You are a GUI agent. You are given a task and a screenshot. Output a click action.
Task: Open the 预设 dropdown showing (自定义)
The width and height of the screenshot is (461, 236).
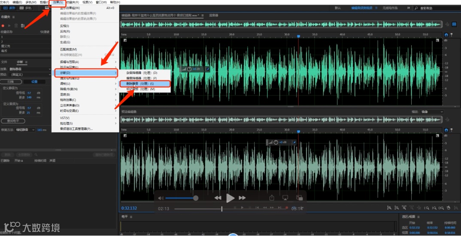pos(29,74)
